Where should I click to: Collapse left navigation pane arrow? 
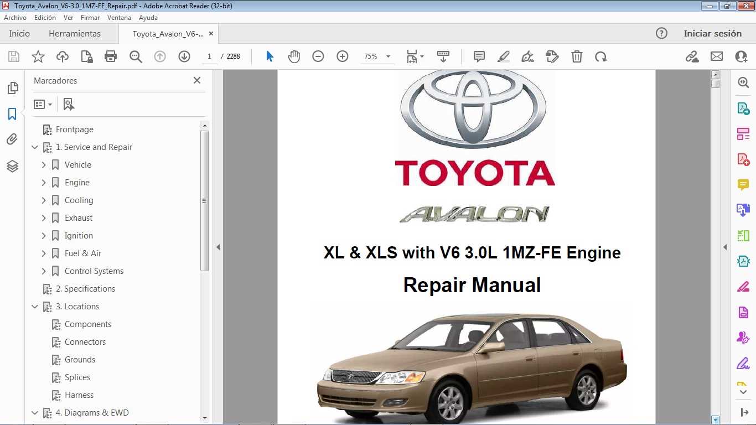218,247
